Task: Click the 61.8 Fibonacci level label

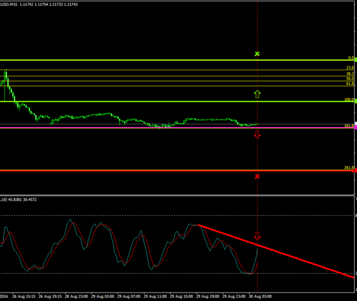Action: [x=350, y=83]
